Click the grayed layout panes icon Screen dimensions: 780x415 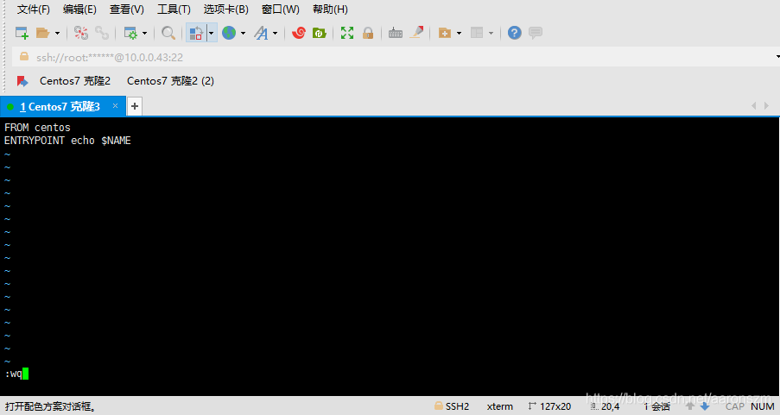click(x=477, y=33)
